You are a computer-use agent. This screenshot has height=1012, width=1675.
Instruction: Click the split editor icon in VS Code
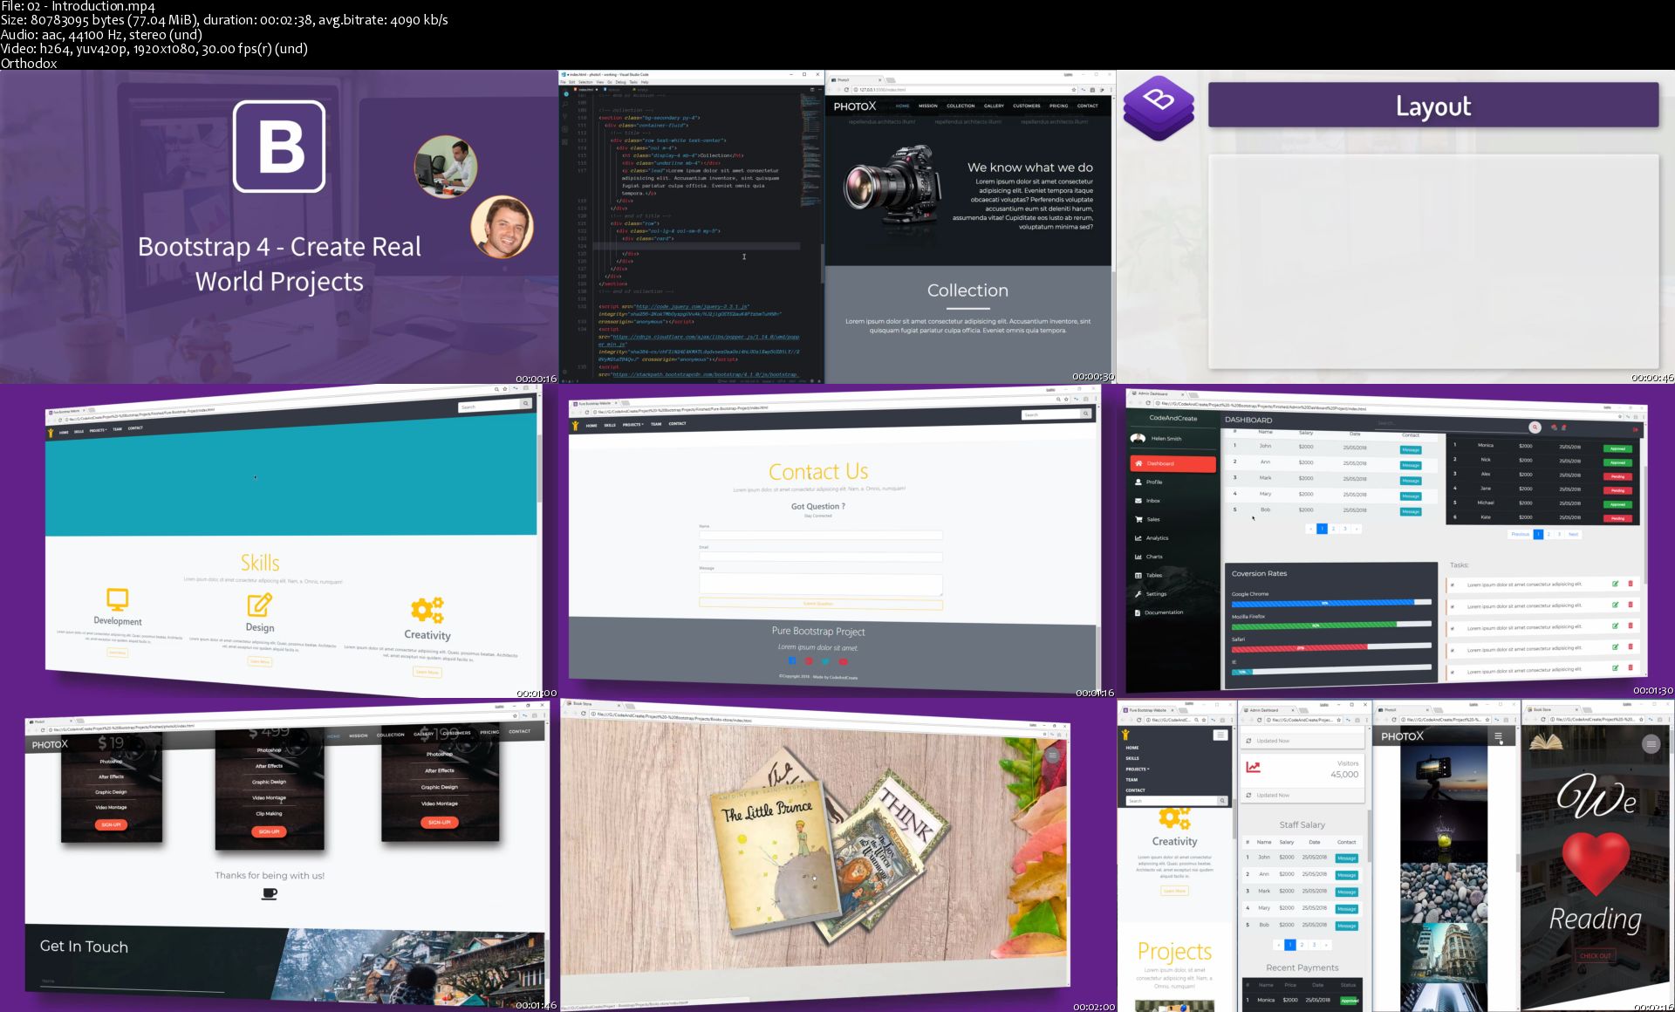[x=812, y=89]
